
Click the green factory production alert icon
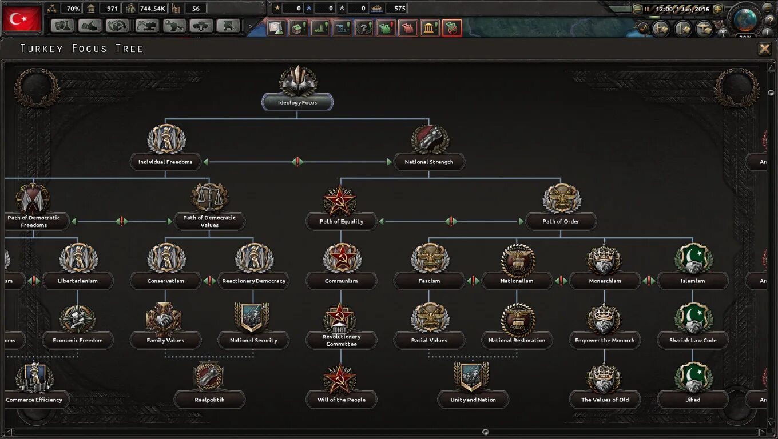click(x=320, y=27)
